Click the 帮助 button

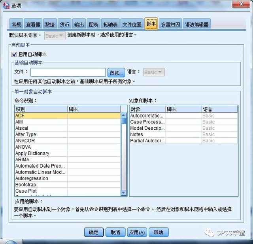coord(159,232)
